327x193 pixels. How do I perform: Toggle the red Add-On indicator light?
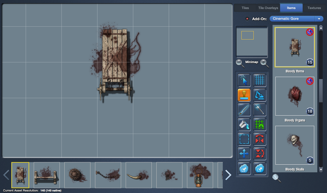(x=247, y=19)
